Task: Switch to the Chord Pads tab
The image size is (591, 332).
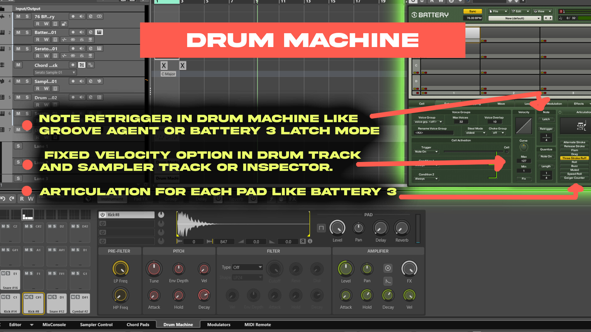Action: click(138, 325)
